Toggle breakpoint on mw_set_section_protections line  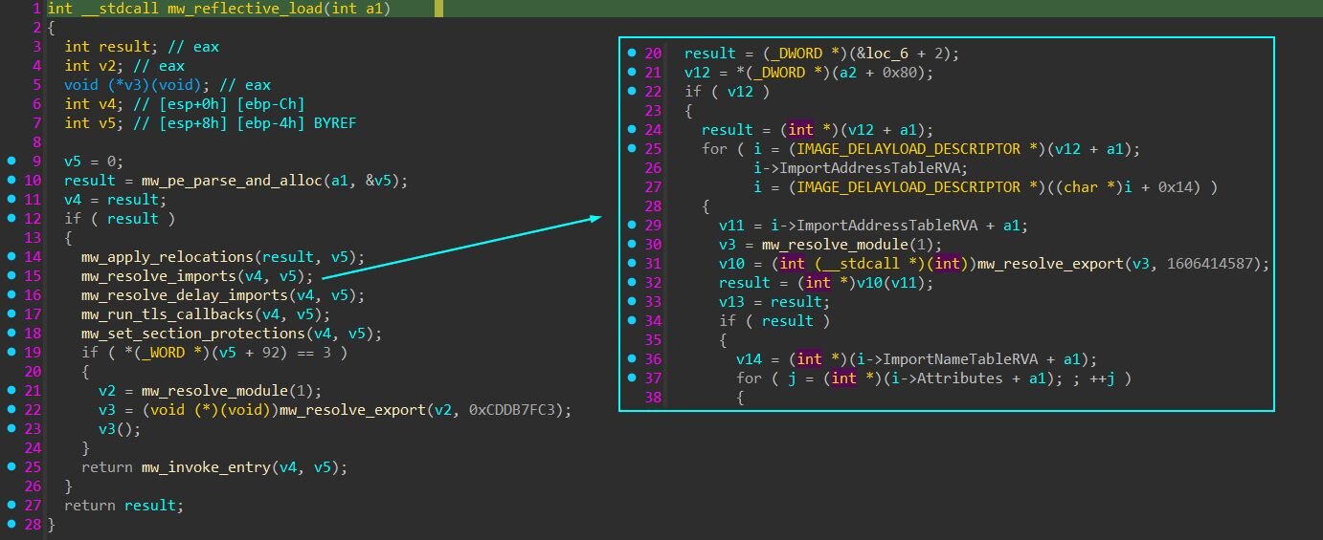[x=10, y=334]
